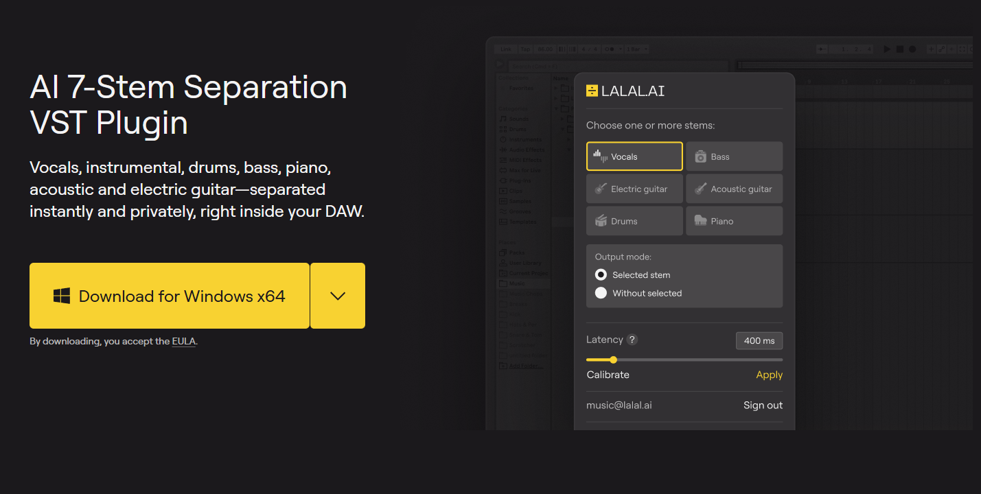Click the music@lalal.ai account email
This screenshot has height=494, width=981.
(619, 405)
